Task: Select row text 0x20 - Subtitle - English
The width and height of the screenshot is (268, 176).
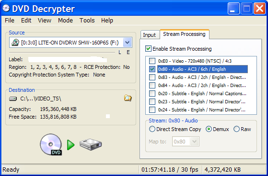Action: click(x=202, y=94)
